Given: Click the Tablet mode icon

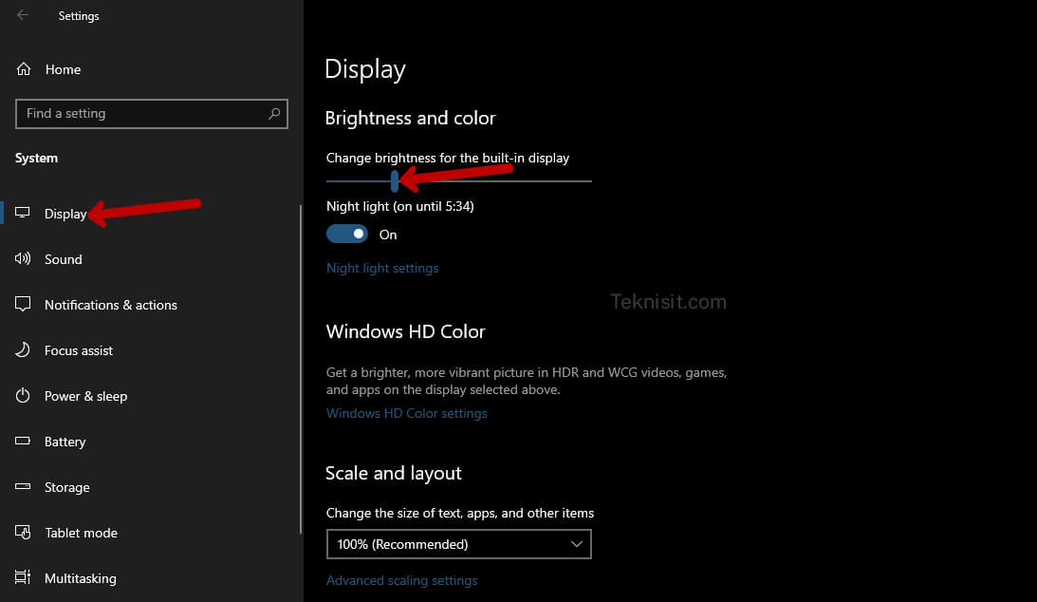Looking at the screenshot, I should click(x=23, y=532).
